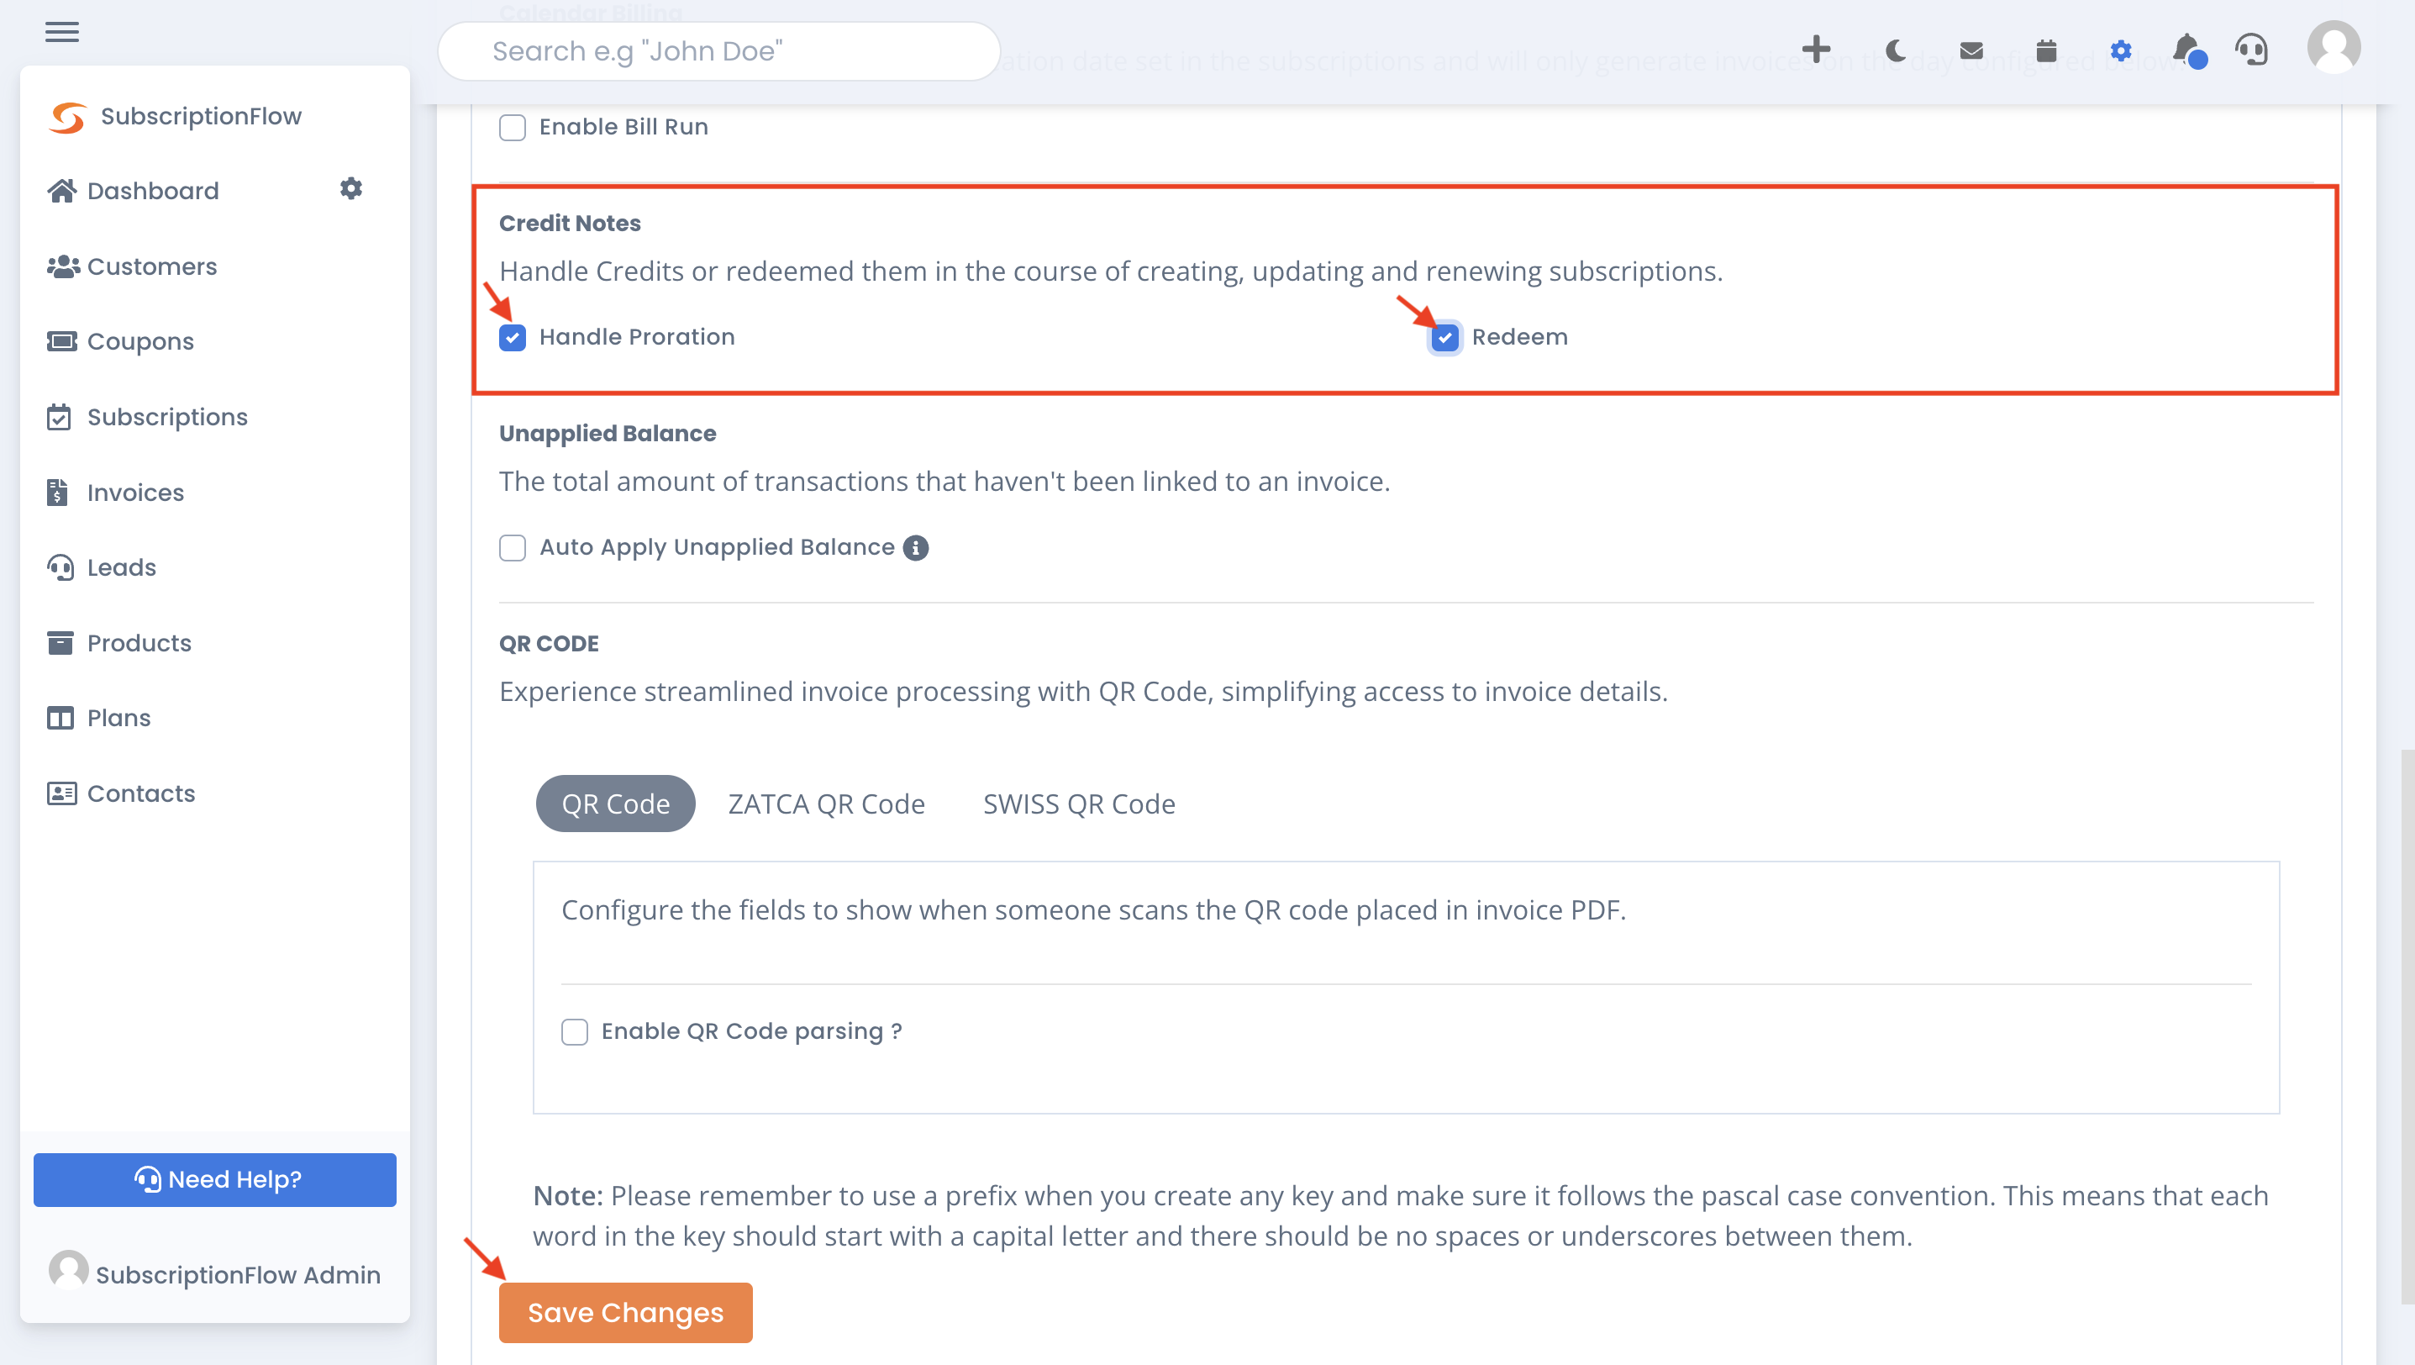Open the mail envelope icon
The height and width of the screenshot is (1365, 2415).
pyautogui.click(x=1970, y=50)
